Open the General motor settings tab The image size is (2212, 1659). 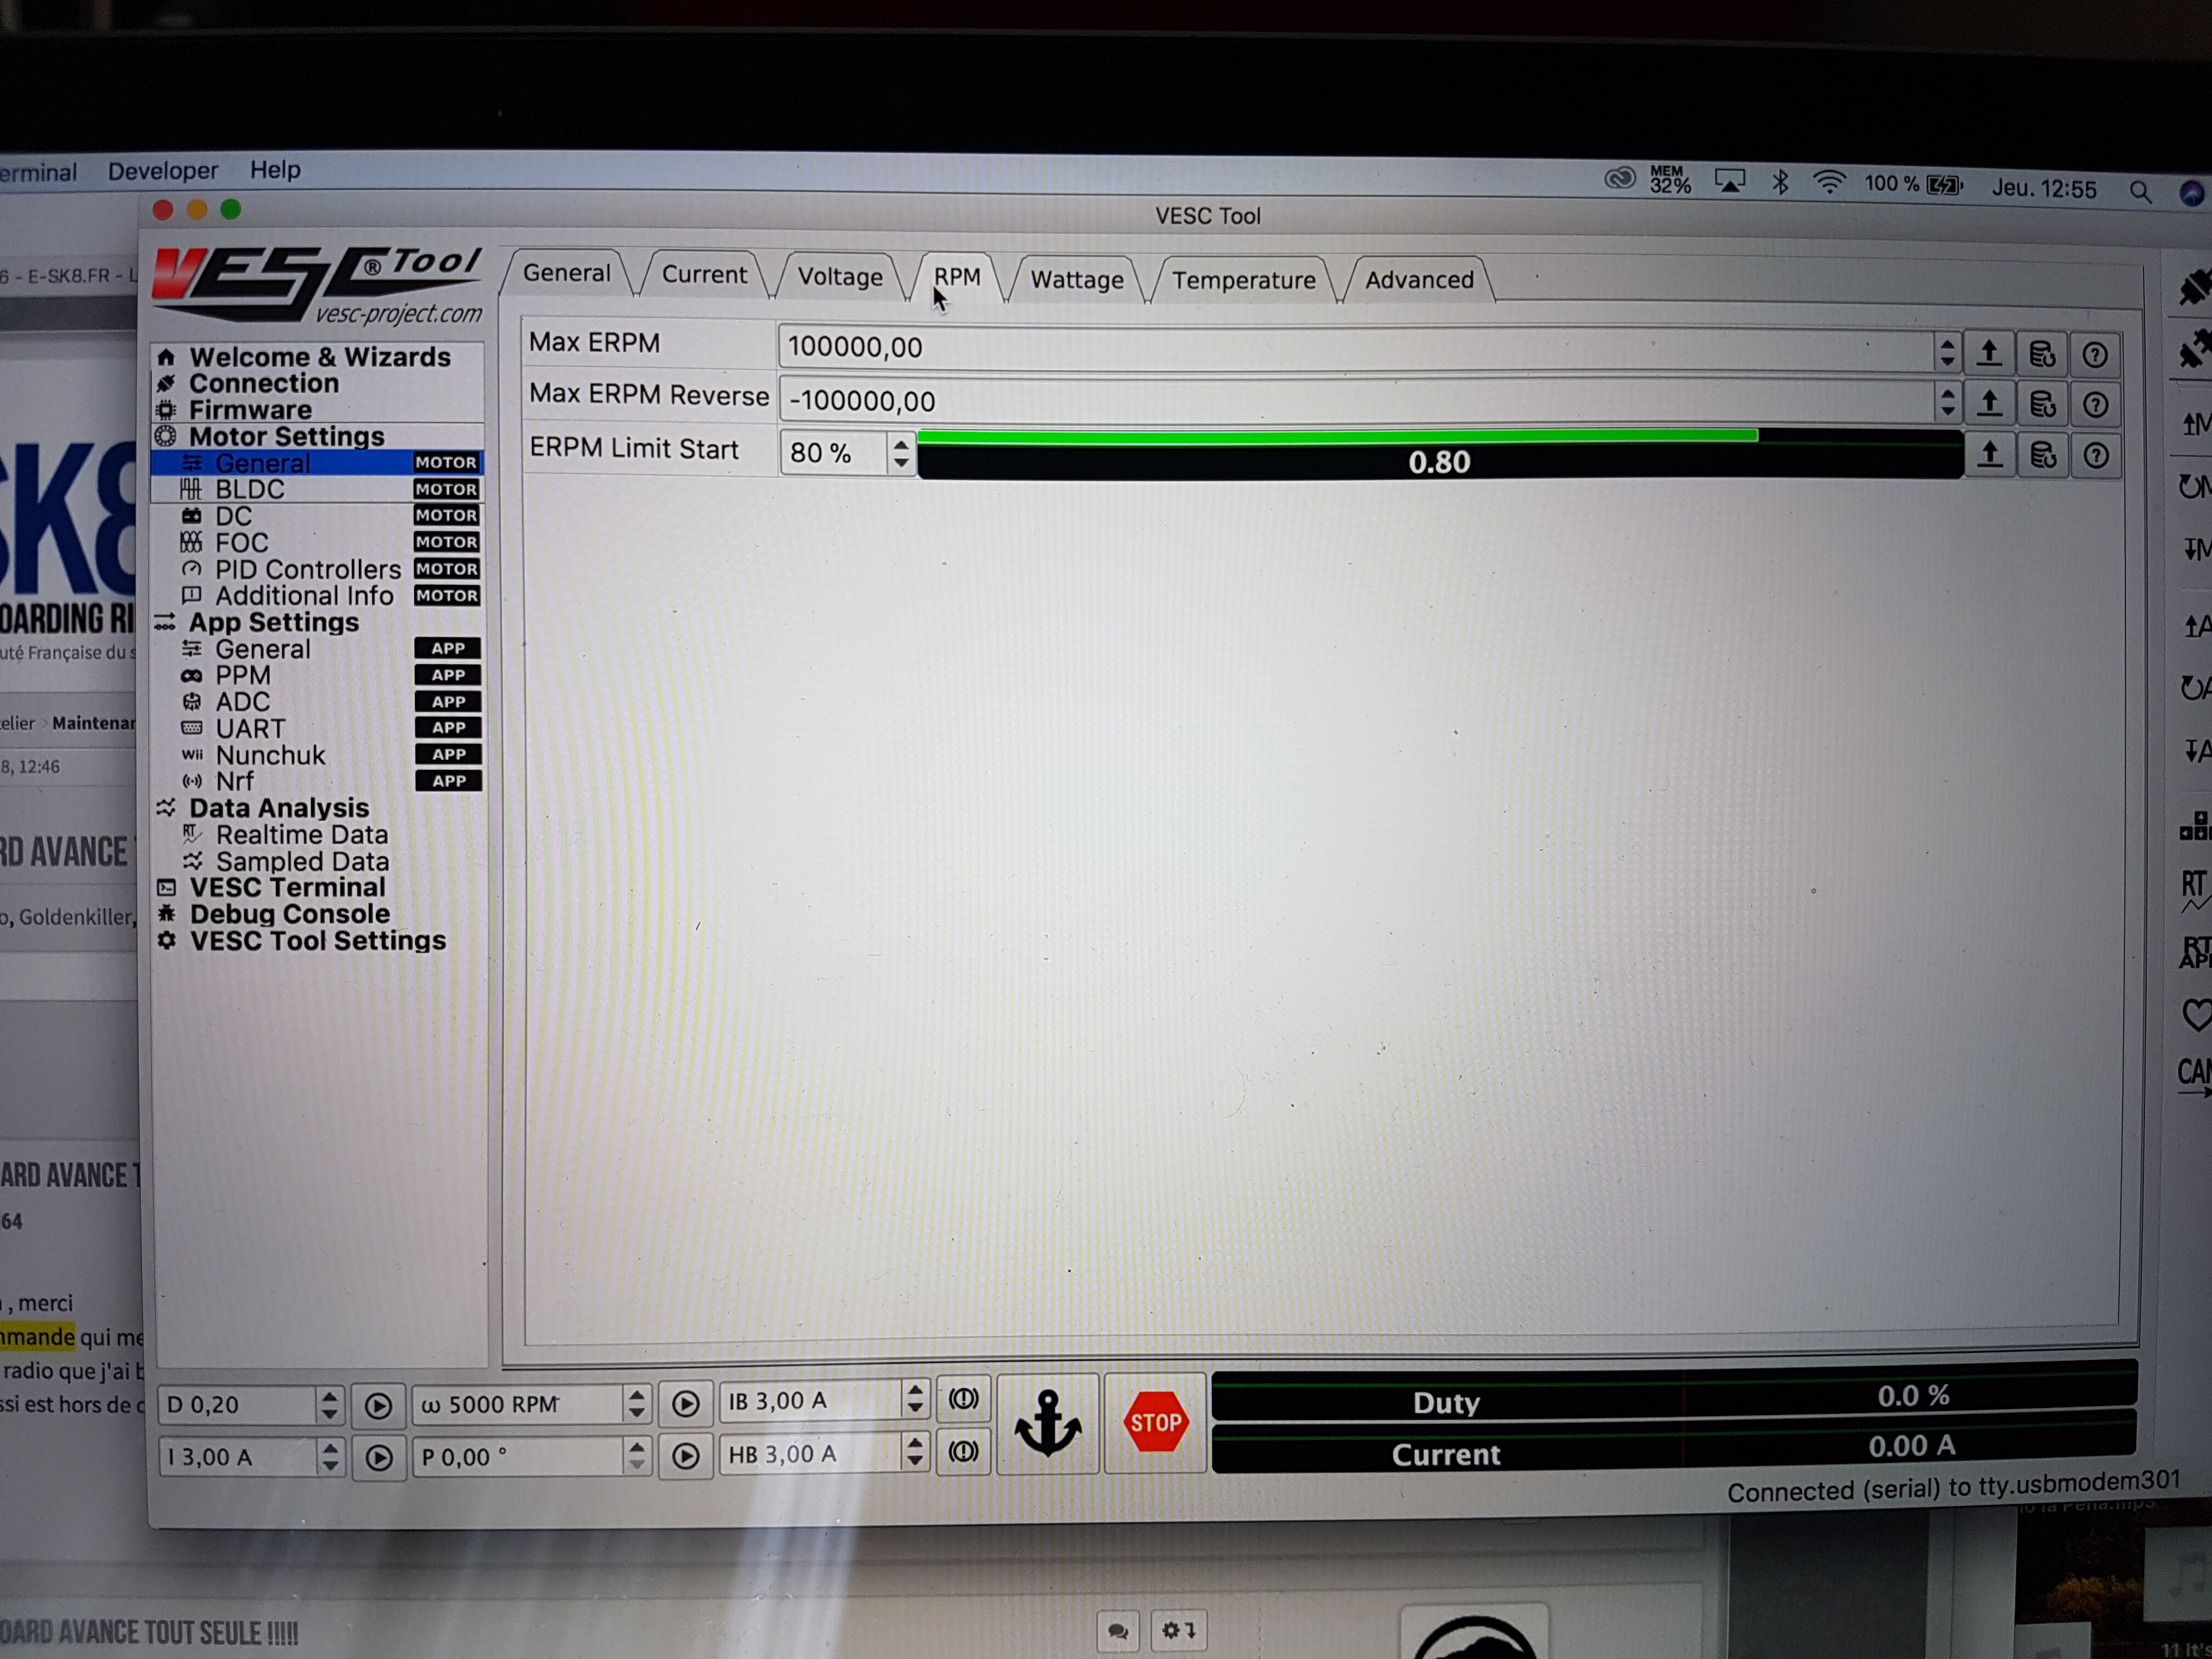coord(566,273)
